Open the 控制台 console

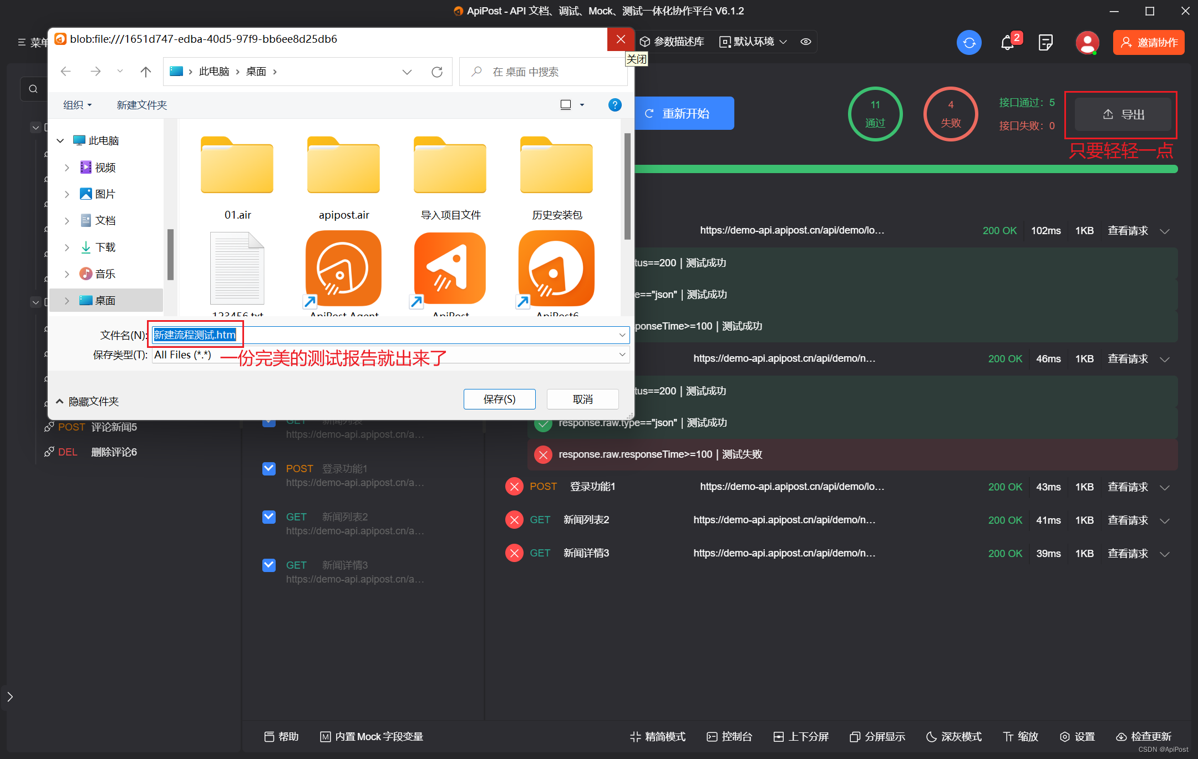[729, 736]
